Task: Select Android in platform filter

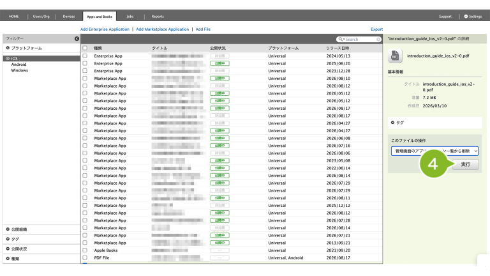Action: pyautogui.click(x=19, y=65)
